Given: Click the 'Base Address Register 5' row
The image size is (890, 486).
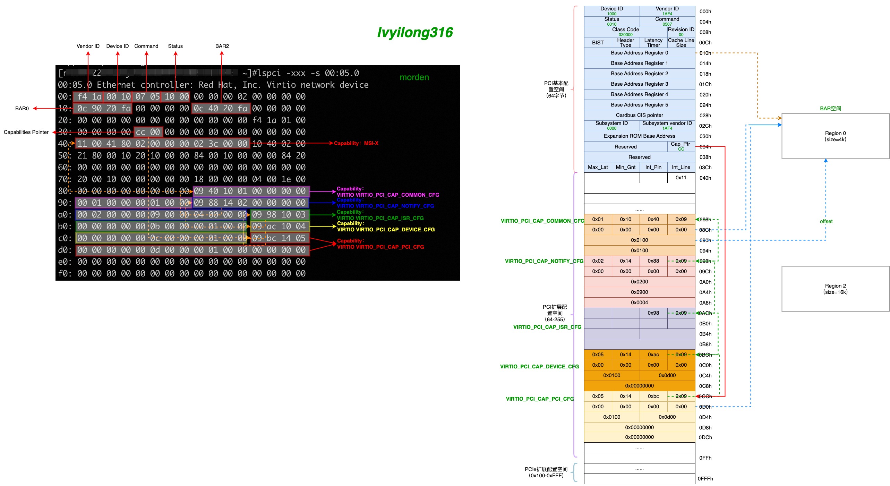Looking at the screenshot, I should [x=639, y=105].
